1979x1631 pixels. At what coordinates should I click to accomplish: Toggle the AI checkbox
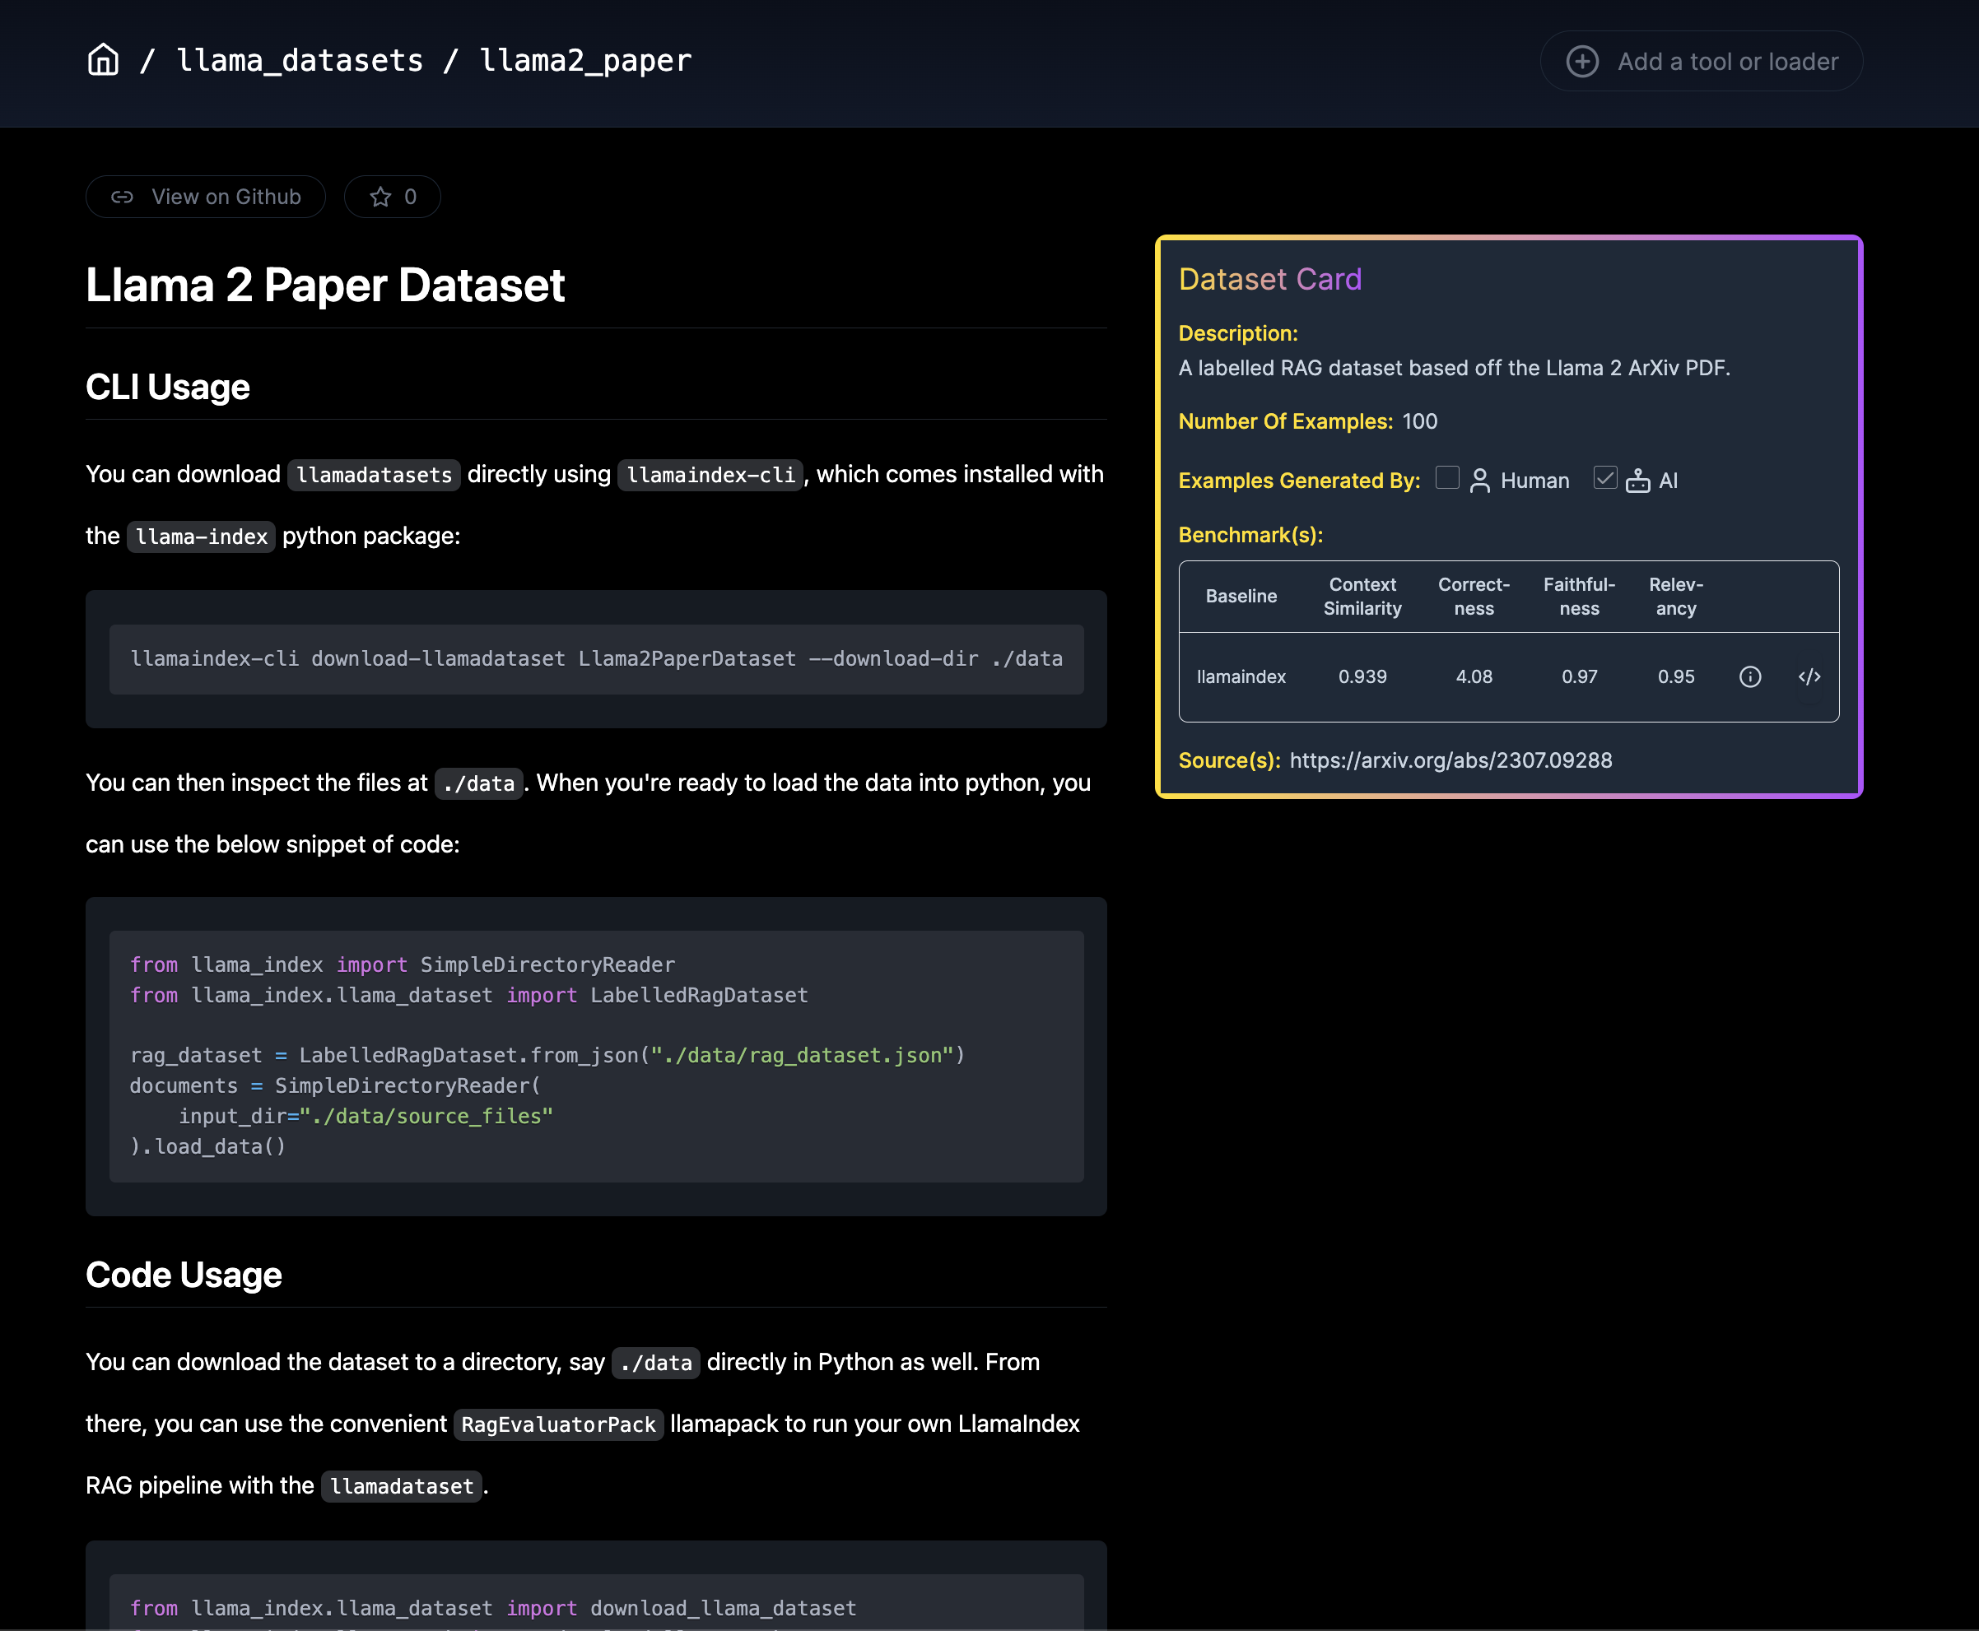pos(1605,478)
